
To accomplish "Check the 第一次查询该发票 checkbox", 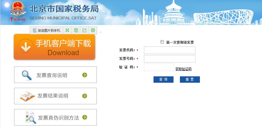I will click(x=162, y=42).
